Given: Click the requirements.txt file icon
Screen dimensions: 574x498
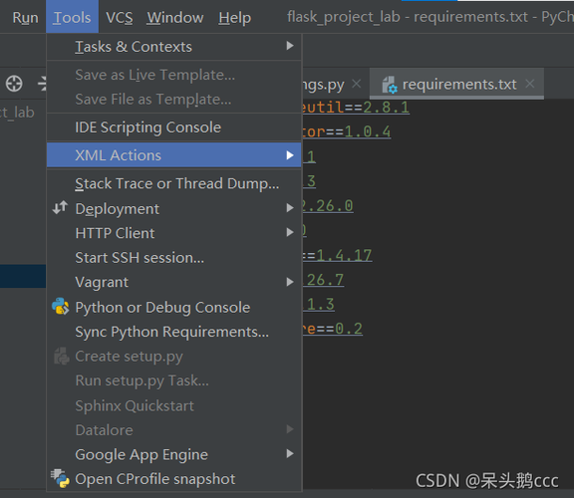Looking at the screenshot, I should 390,85.
